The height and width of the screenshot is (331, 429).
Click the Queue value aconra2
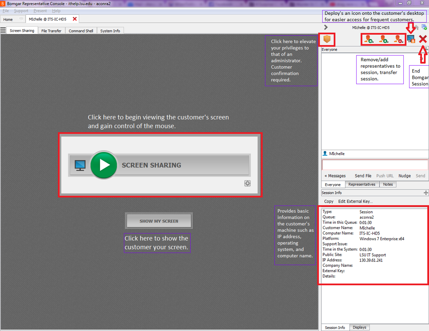coord(367,217)
